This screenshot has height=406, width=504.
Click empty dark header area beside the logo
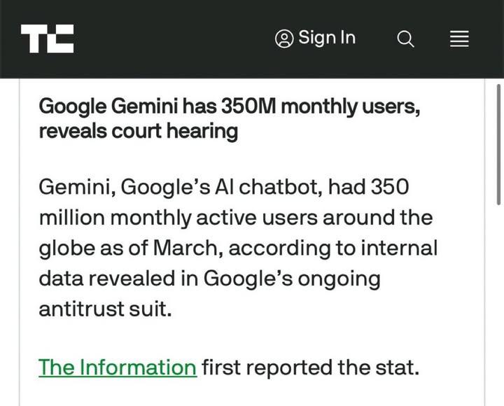pos(175,38)
